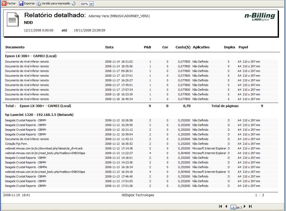Click the 0,504000 cost on 11:22:27 row
Image resolution: width=286 pixels, height=211 pixels.
coord(184,153)
